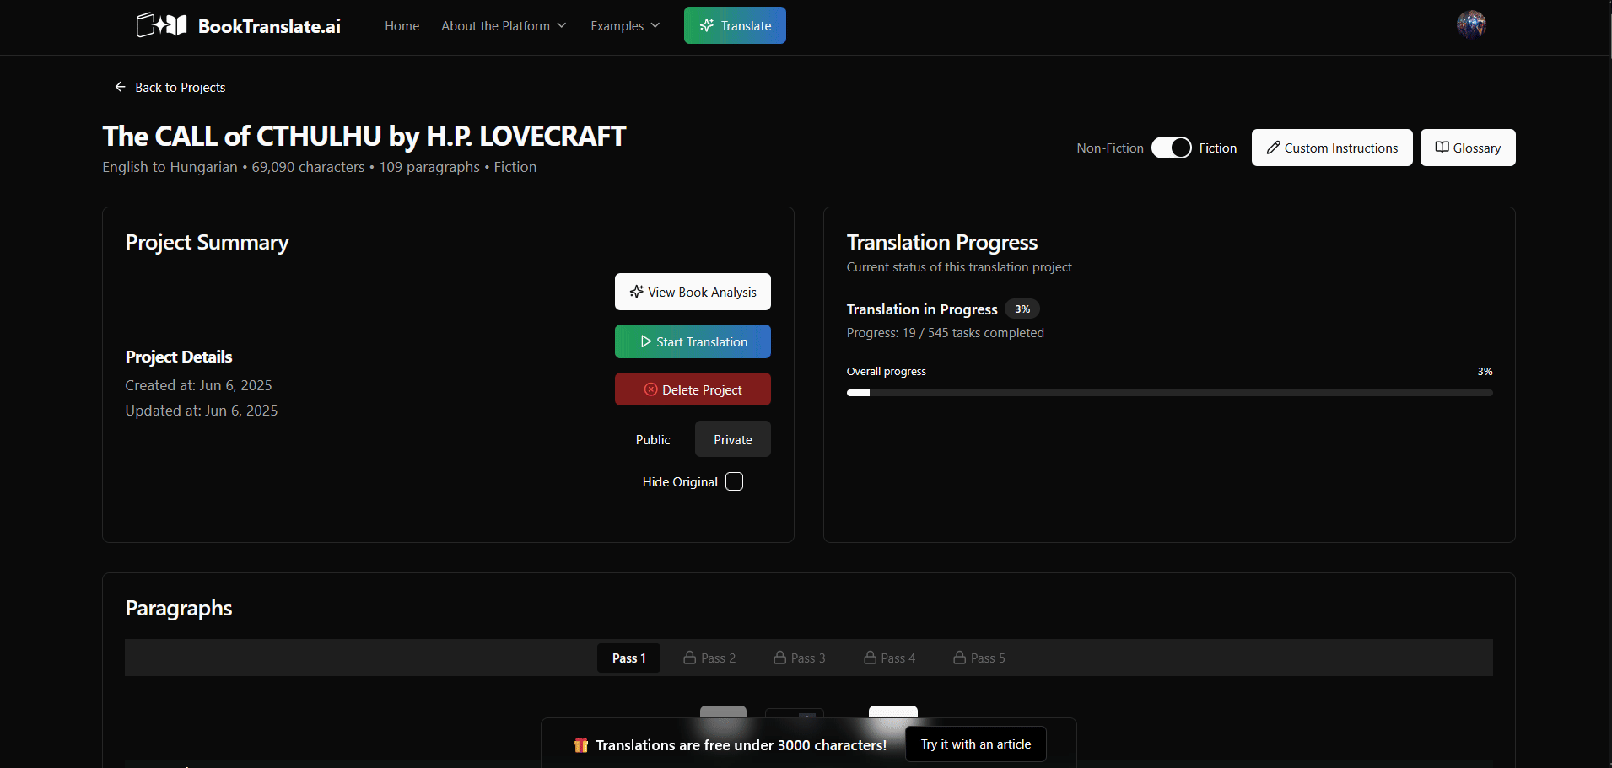Click the back arrow icon beside Back to Projects

click(x=120, y=87)
